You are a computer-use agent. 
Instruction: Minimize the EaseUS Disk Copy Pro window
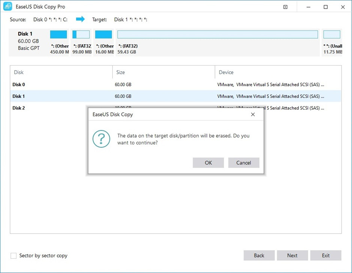click(x=309, y=7)
